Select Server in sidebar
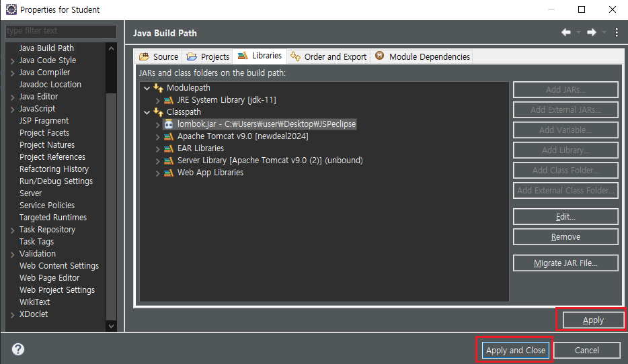Image resolution: width=628 pixels, height=364 pixels. (30, 193)
